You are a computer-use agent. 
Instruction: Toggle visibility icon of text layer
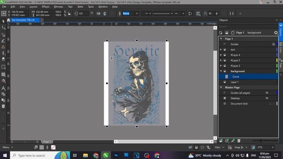225,49
